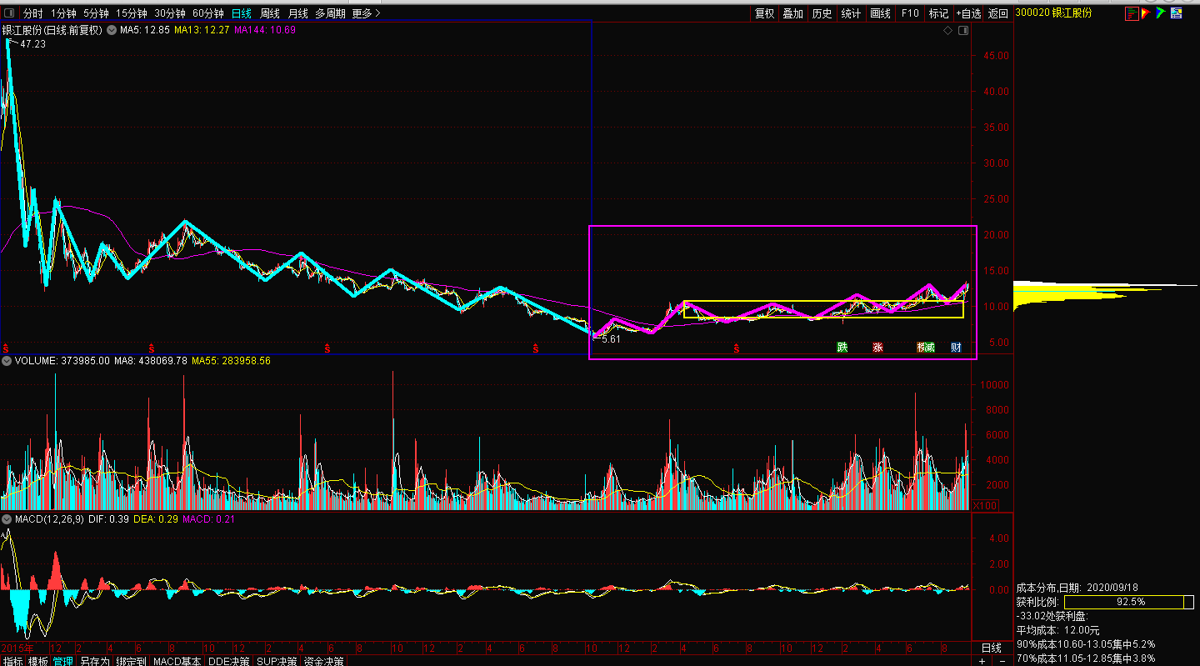Click the 日线 label at bottom right

pyautogui.click(x=991, y=648)
